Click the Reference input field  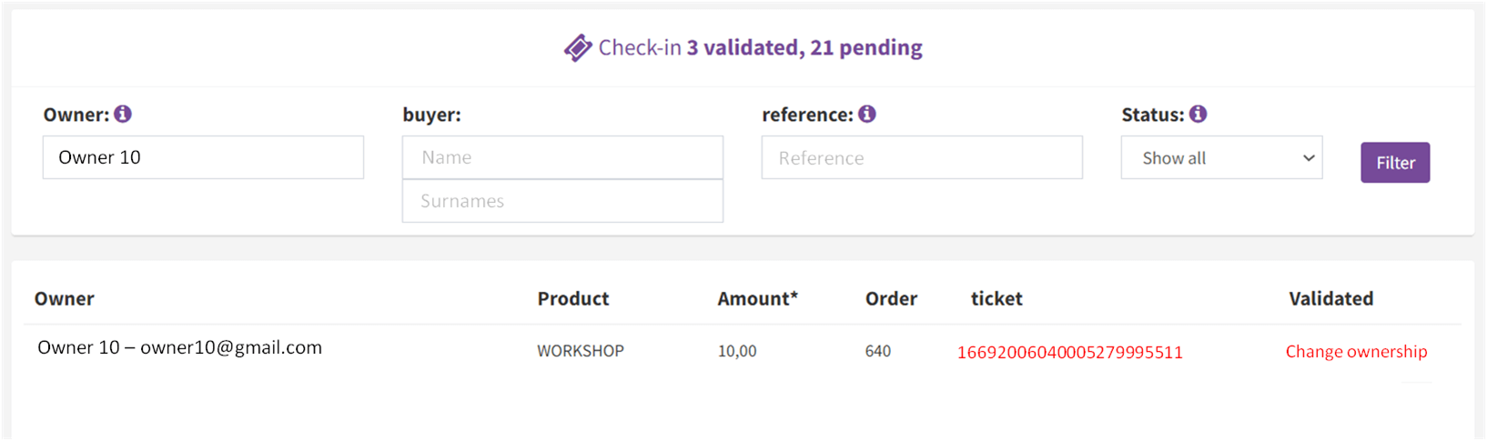point(922,157)
